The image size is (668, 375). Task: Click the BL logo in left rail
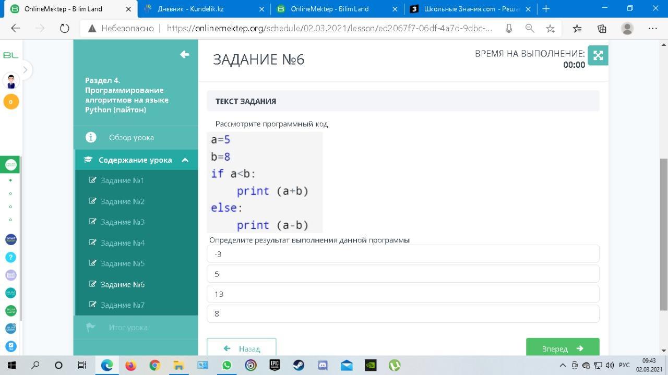tap(10, 55)
